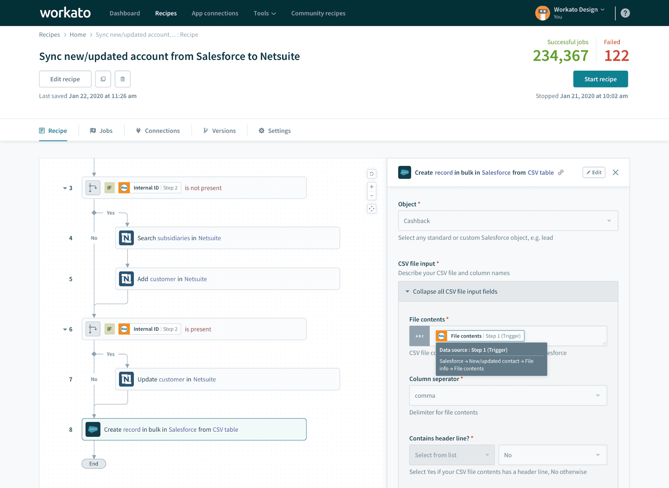
Task: Click the reset view icon on canvas
Action: pos(371,174)
